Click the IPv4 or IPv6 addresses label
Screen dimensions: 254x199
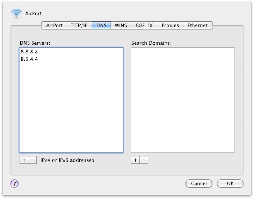click(67, 160)
